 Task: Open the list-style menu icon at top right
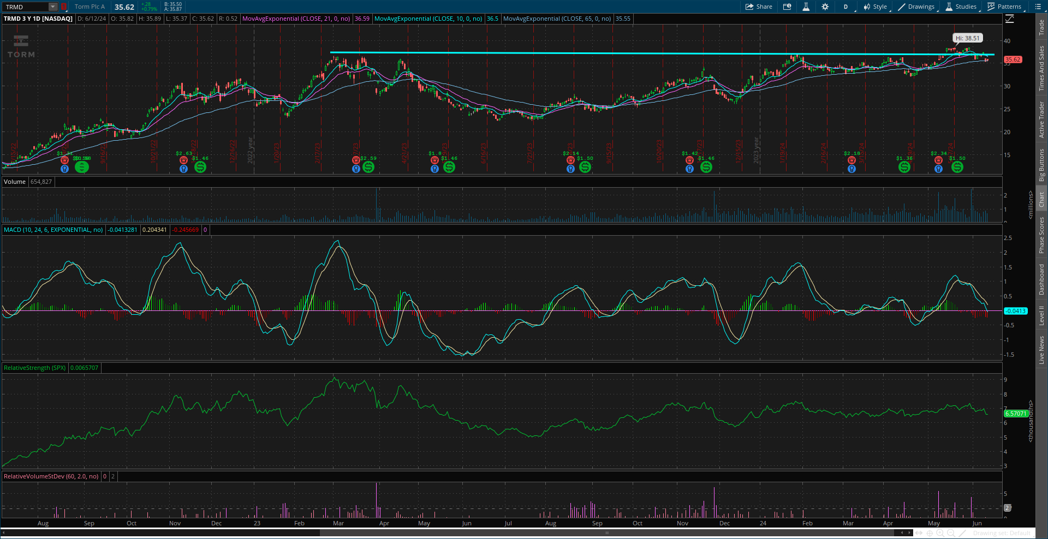1038,7
